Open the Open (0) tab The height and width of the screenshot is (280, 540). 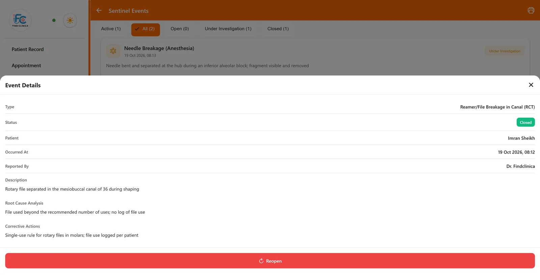point(180,29)
